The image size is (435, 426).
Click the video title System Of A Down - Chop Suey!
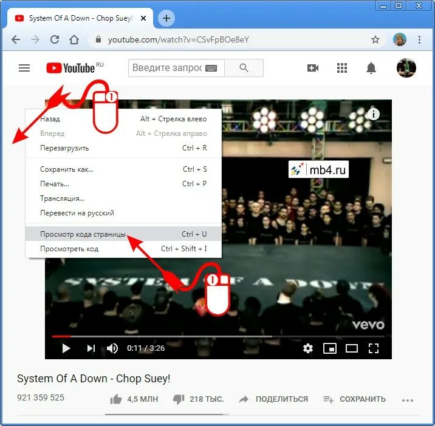(x=94, y=379)
